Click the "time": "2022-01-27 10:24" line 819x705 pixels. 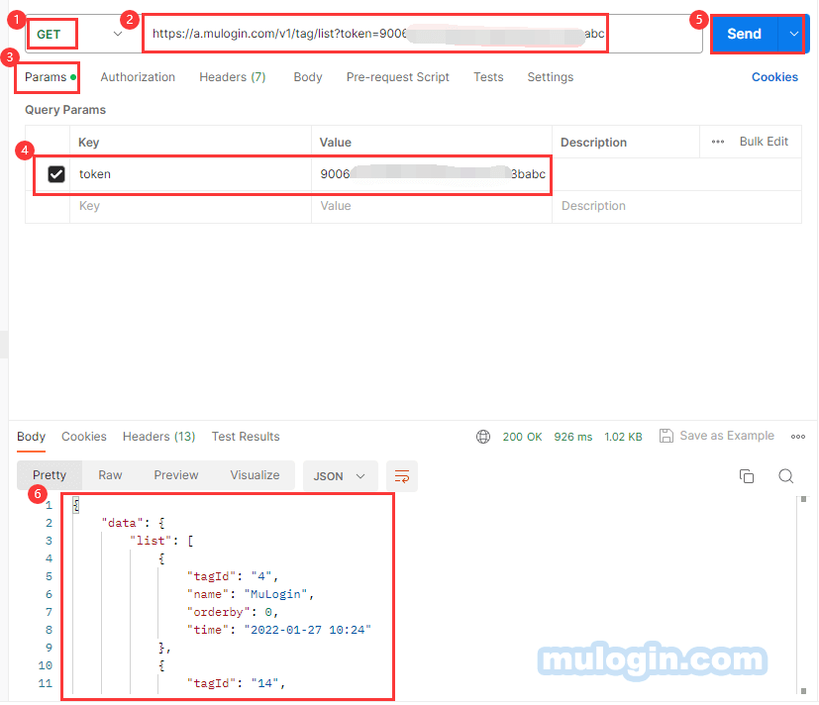279,630
